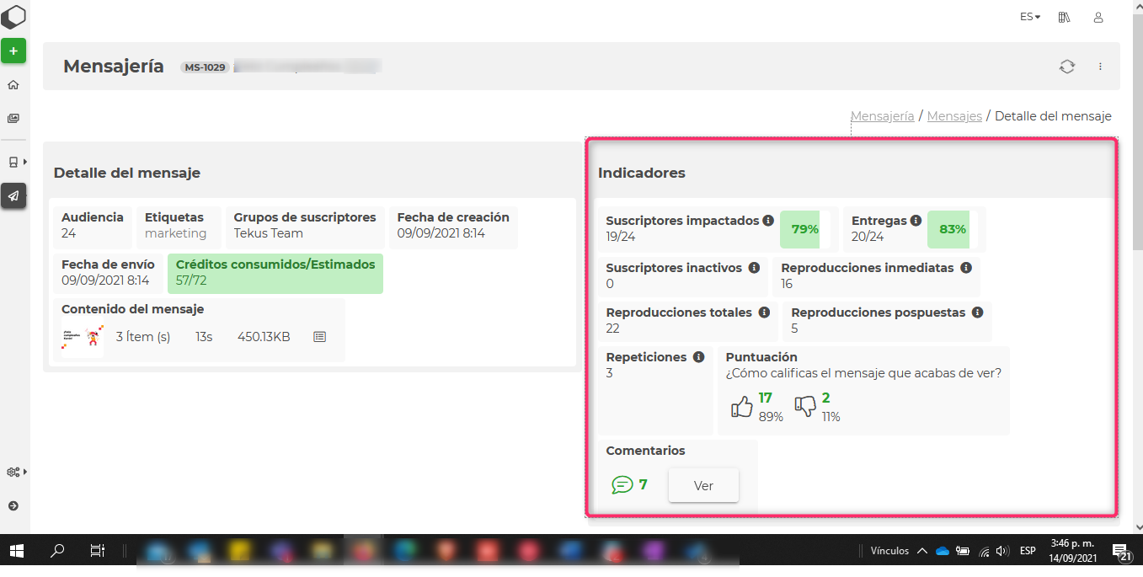Open the user profile icon
The height and width of the screenshot is (577, 1143).
pos(1098,17)
